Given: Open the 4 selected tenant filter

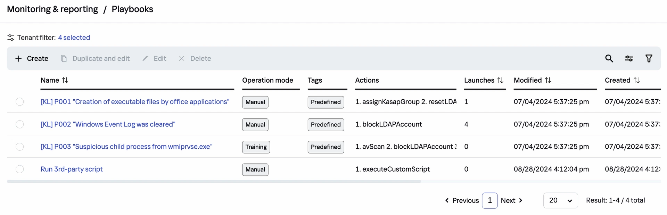Looking at the screenshot, I should tap(74, 38).
